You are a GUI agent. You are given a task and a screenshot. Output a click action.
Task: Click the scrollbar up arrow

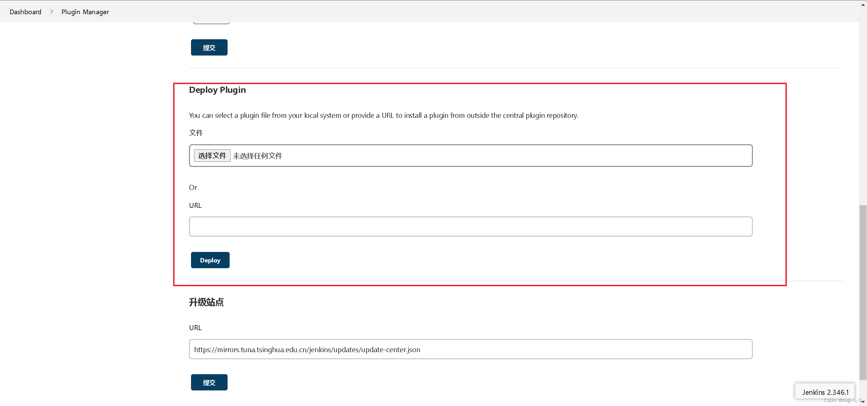[863, 4]
